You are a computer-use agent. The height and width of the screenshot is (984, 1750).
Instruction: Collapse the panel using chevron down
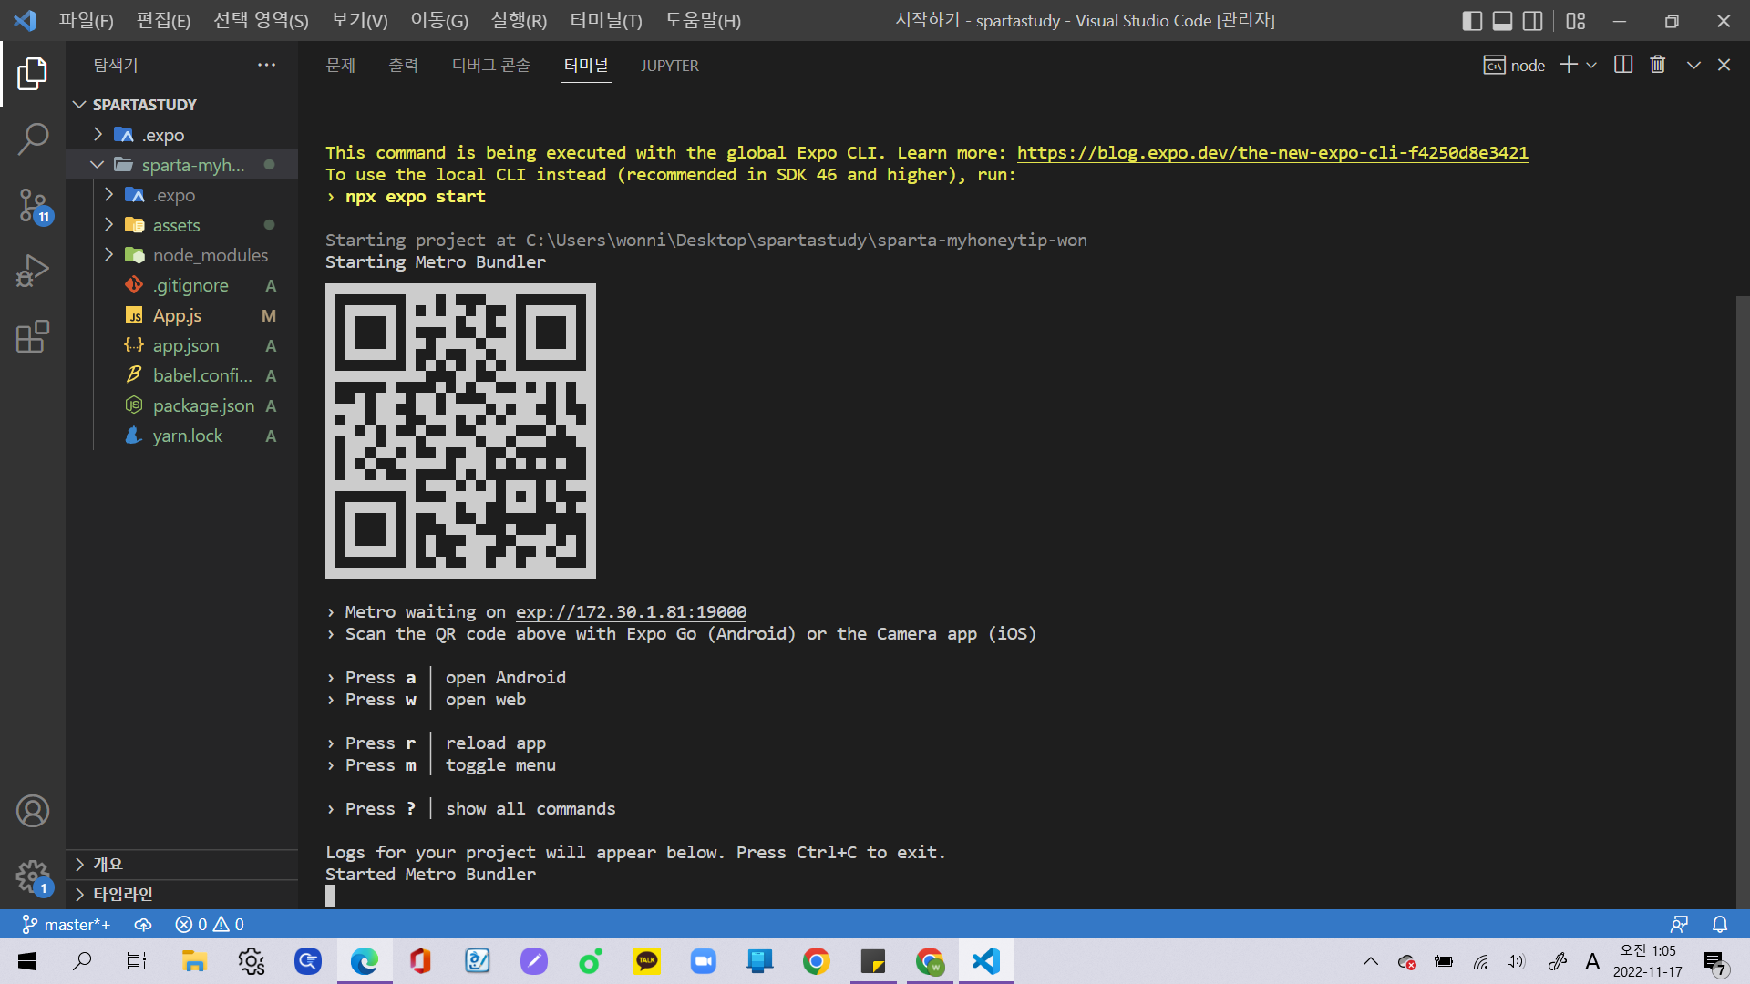(1693, 65)
